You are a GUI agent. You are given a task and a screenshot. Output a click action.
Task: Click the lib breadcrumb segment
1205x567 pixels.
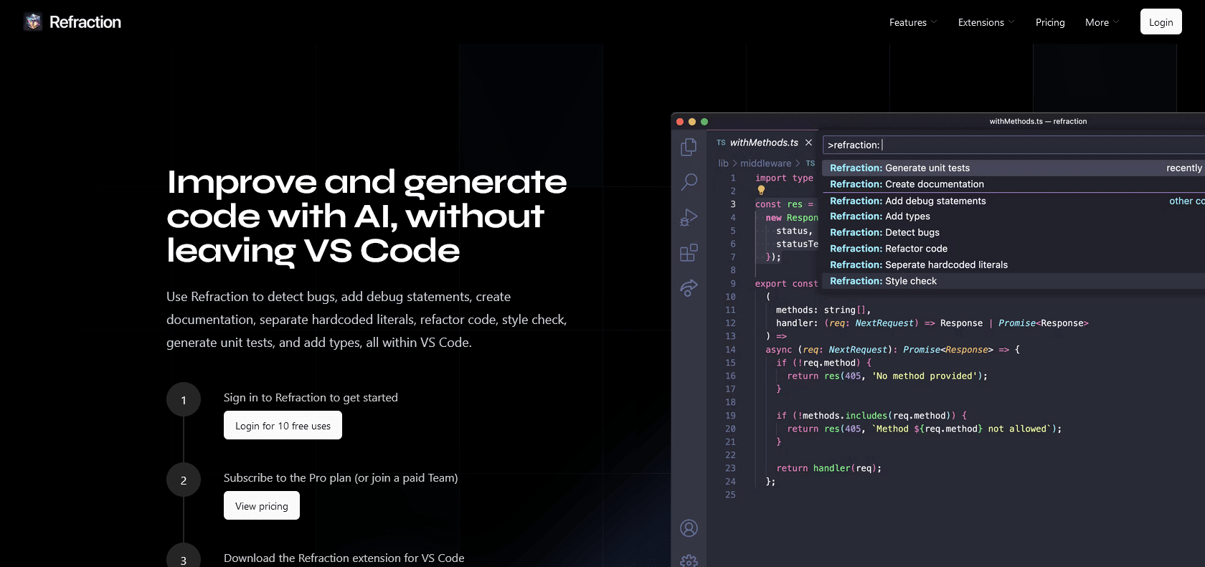click(x=724, y=163)
